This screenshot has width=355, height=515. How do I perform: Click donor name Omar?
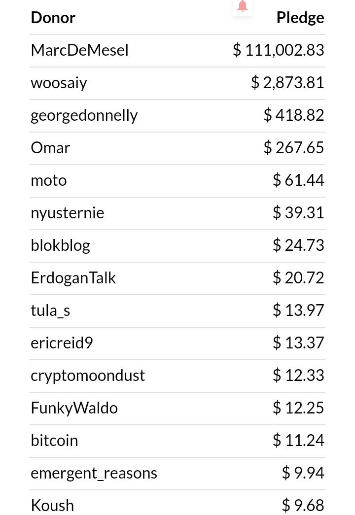[50, 148]
